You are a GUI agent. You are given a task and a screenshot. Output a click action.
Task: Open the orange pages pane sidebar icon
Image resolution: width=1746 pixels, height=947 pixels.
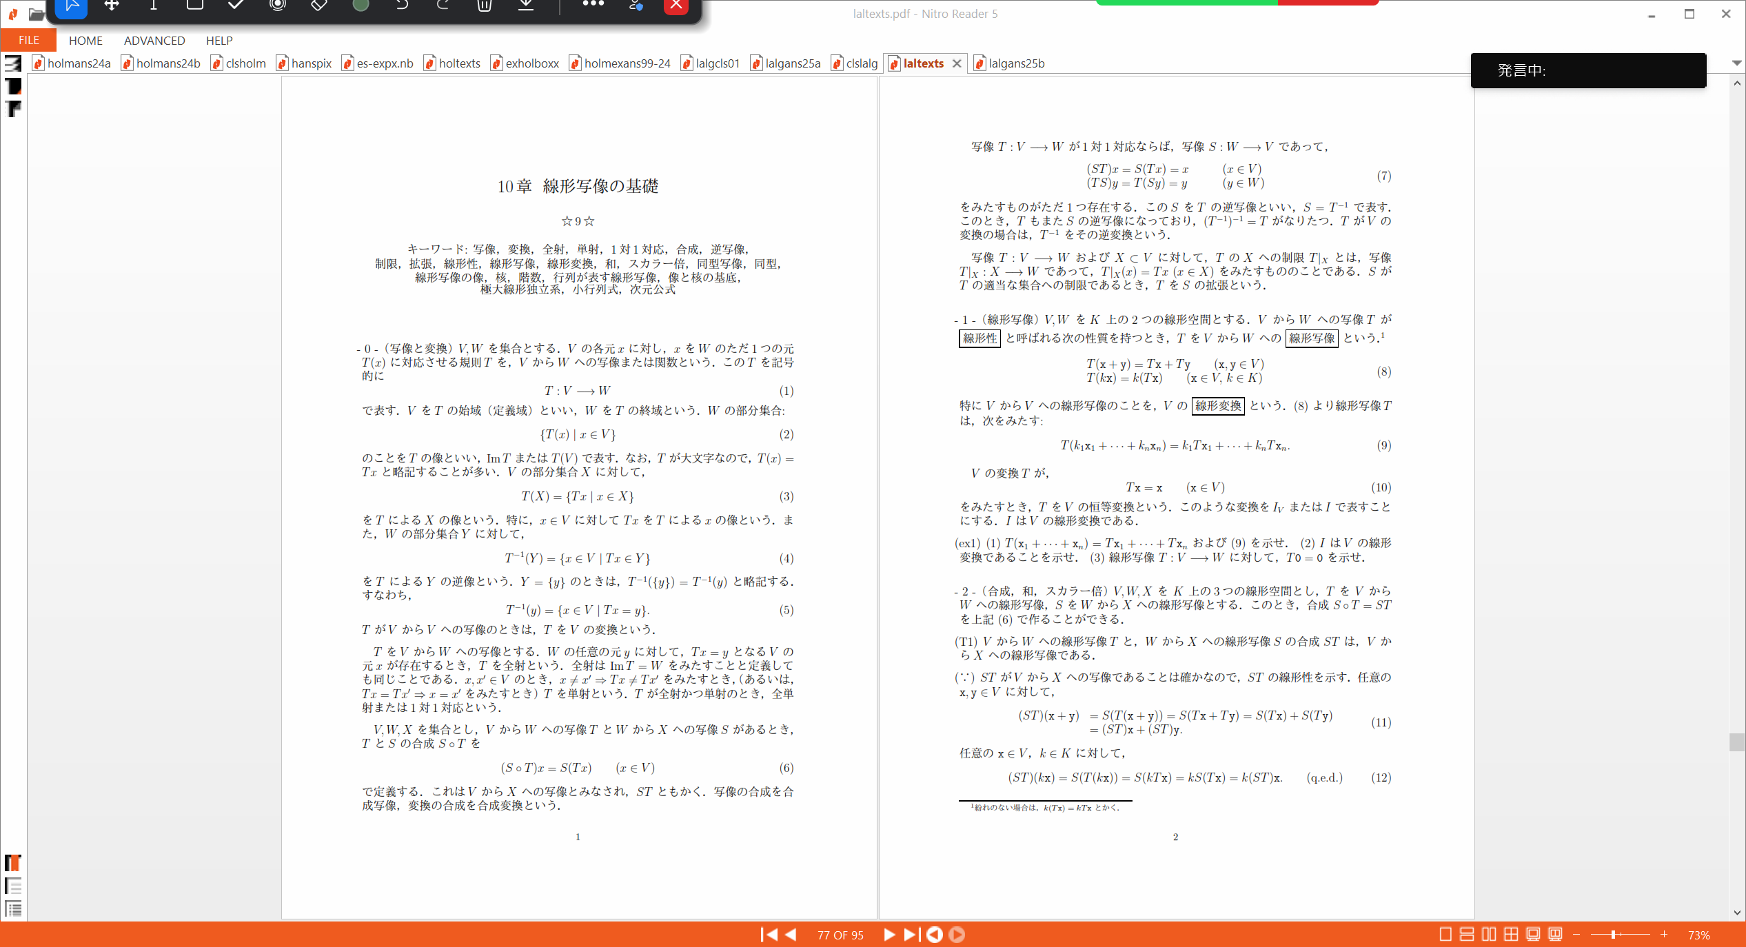pyautogui.click(x=13, y=863)
